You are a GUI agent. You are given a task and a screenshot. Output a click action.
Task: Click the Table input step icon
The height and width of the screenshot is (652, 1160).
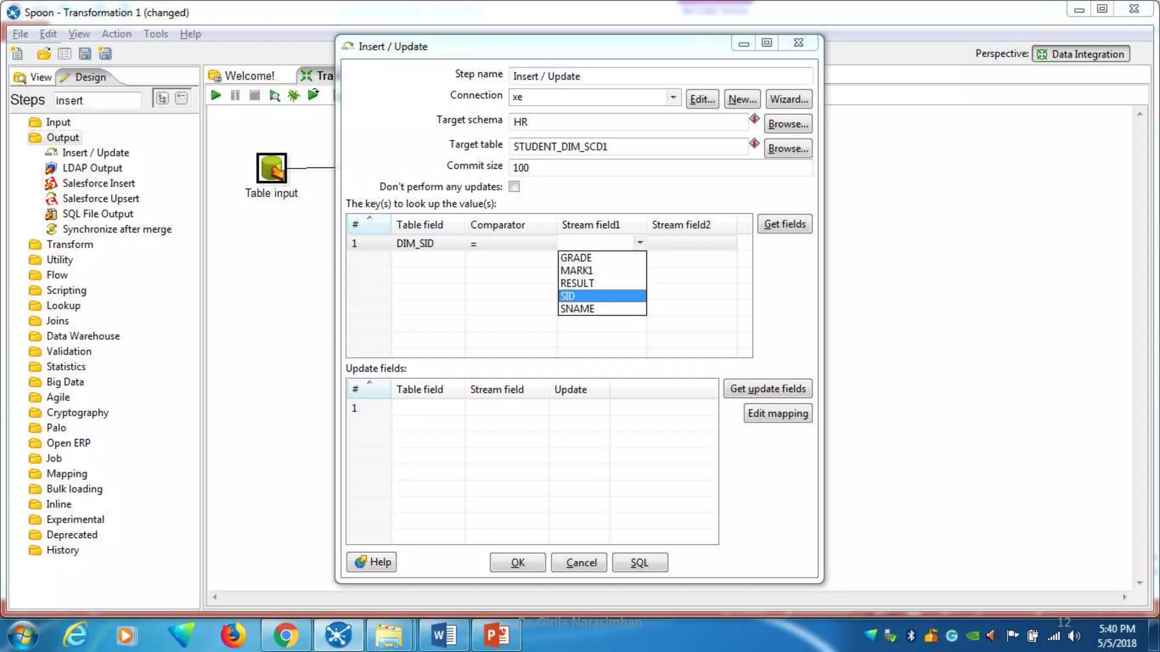coord(271,168)
